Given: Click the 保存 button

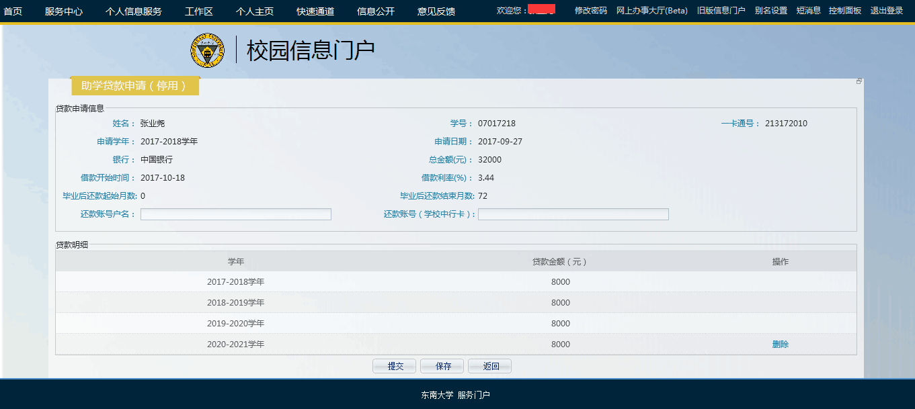Looking at the screenshot, I should click(442, 366).
